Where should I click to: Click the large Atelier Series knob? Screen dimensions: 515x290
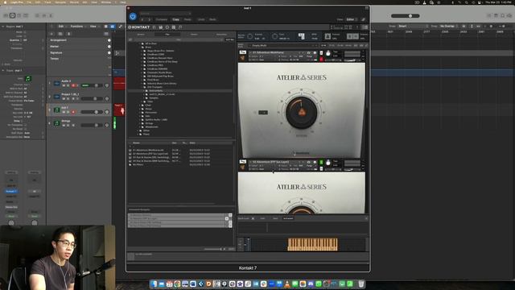(x=301, y=112)
